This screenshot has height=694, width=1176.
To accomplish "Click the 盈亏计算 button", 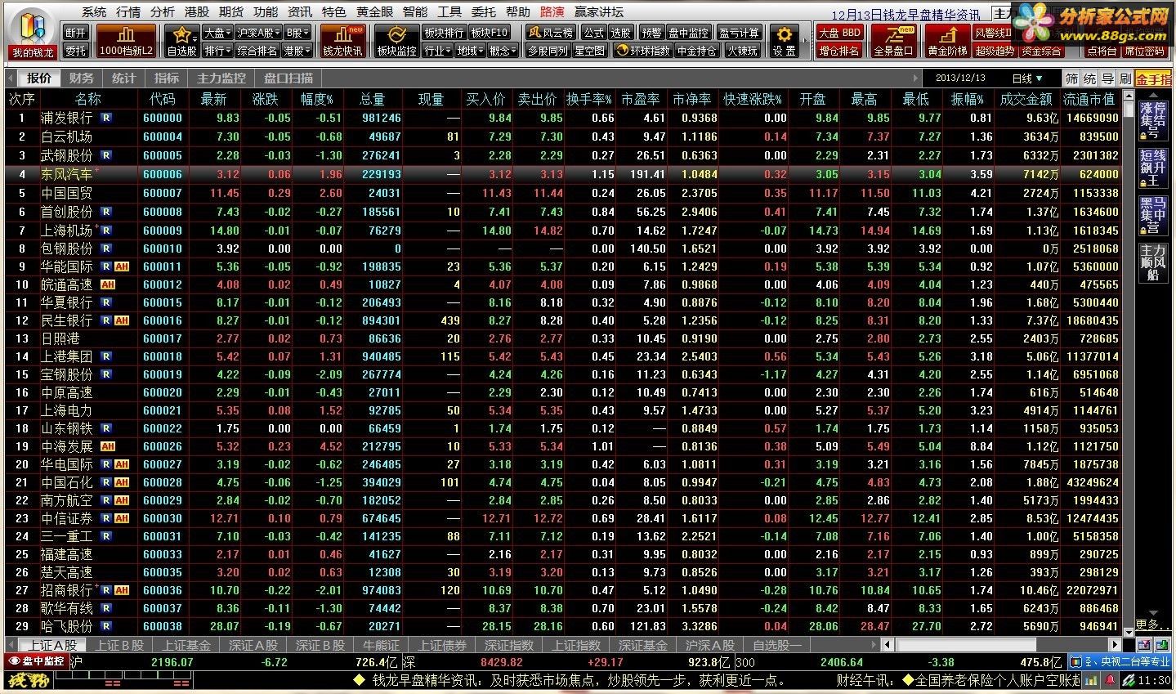I will [x=739, y=33].
